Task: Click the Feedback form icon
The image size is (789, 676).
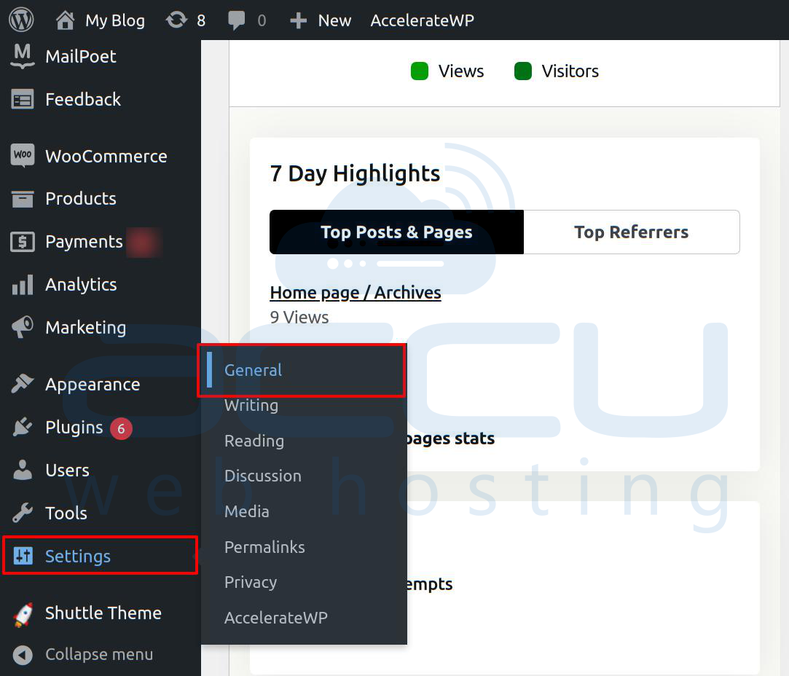Action: (x=22, y=100)
